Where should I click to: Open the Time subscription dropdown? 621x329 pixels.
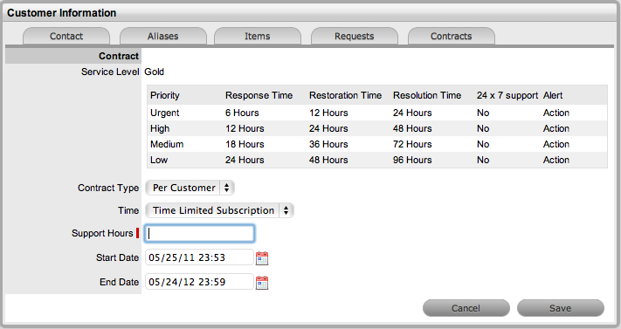tap(219, 210)
